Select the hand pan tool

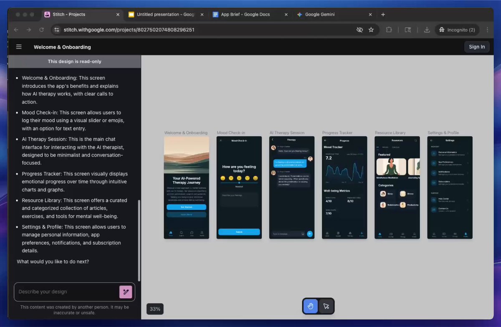[311, 306]
